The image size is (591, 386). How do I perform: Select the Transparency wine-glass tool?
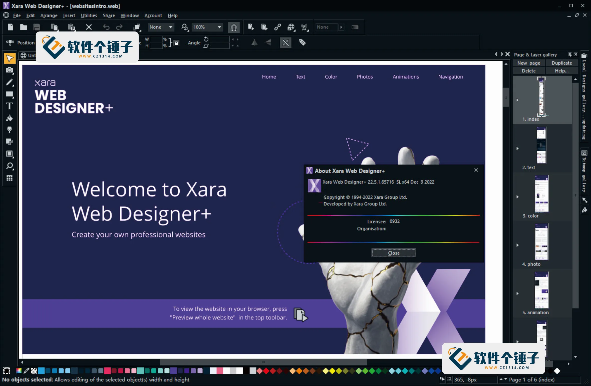(10, 130)
